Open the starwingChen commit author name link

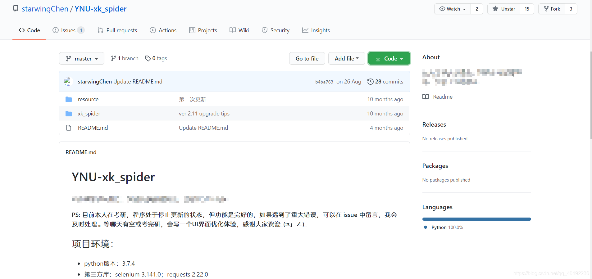click(x=95, y=81)
